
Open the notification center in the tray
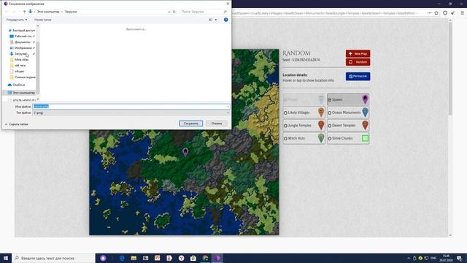point(459,258)
